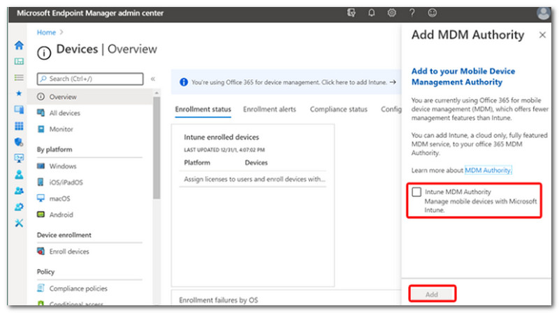Select Overview in Devices menu
Screen dimensions: 559x313
[90, 97]
